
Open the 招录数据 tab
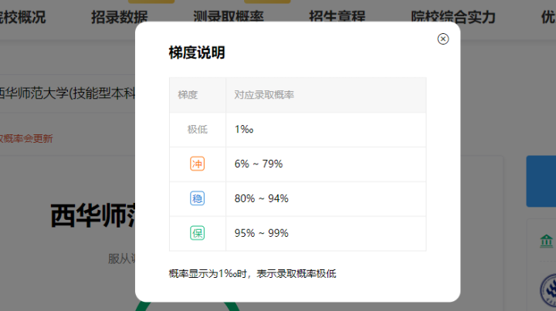[119, 17]
